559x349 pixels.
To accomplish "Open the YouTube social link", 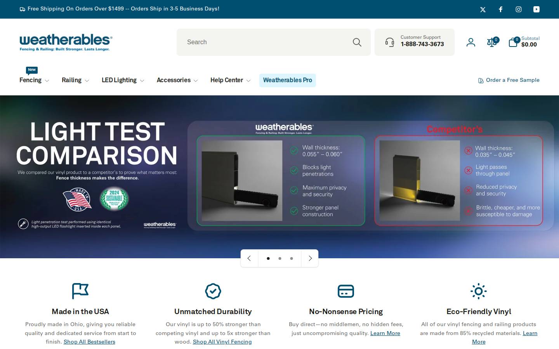I will (536, 9).
